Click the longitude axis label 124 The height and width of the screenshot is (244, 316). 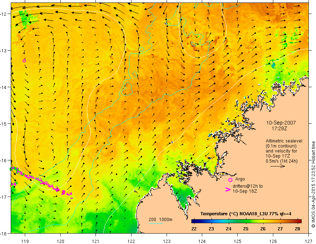click(x=202, y=241)
